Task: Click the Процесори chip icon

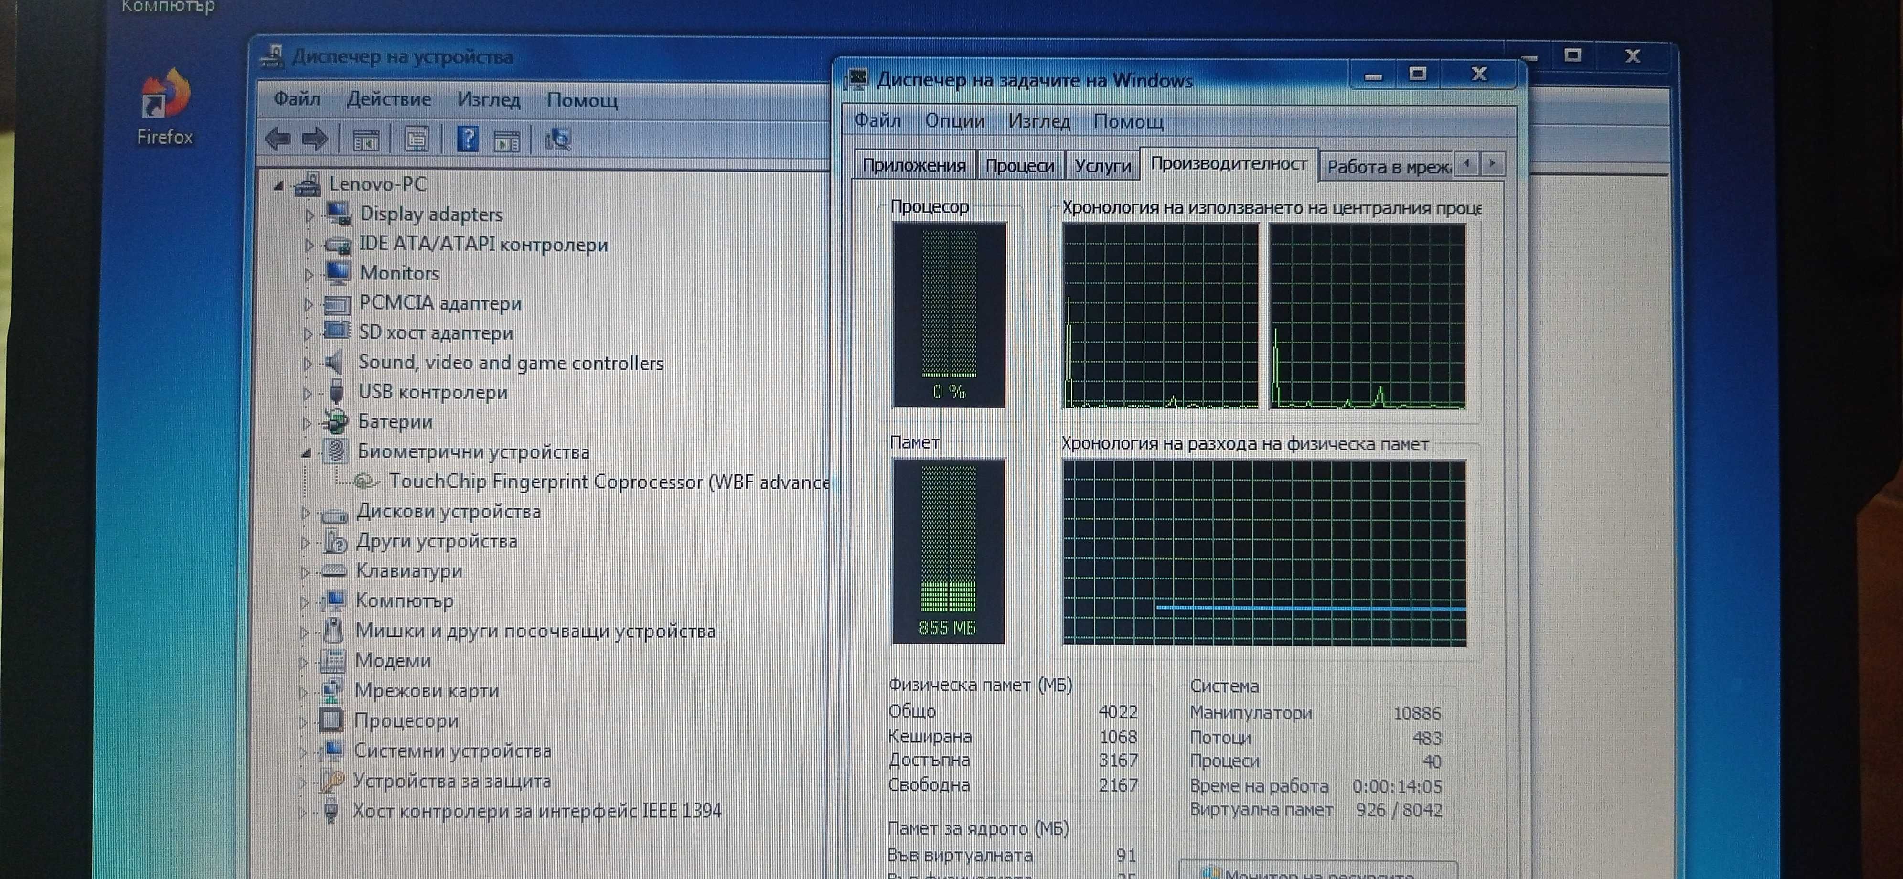Action: point(331,720)
